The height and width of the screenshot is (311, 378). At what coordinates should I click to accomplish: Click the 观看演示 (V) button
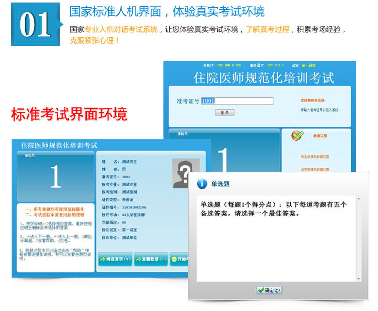[115, 259]
